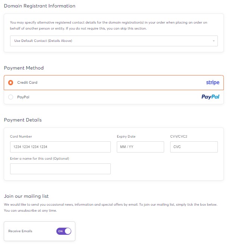Click the Card Number field label

pyautogui.click(x=21, y=136)
